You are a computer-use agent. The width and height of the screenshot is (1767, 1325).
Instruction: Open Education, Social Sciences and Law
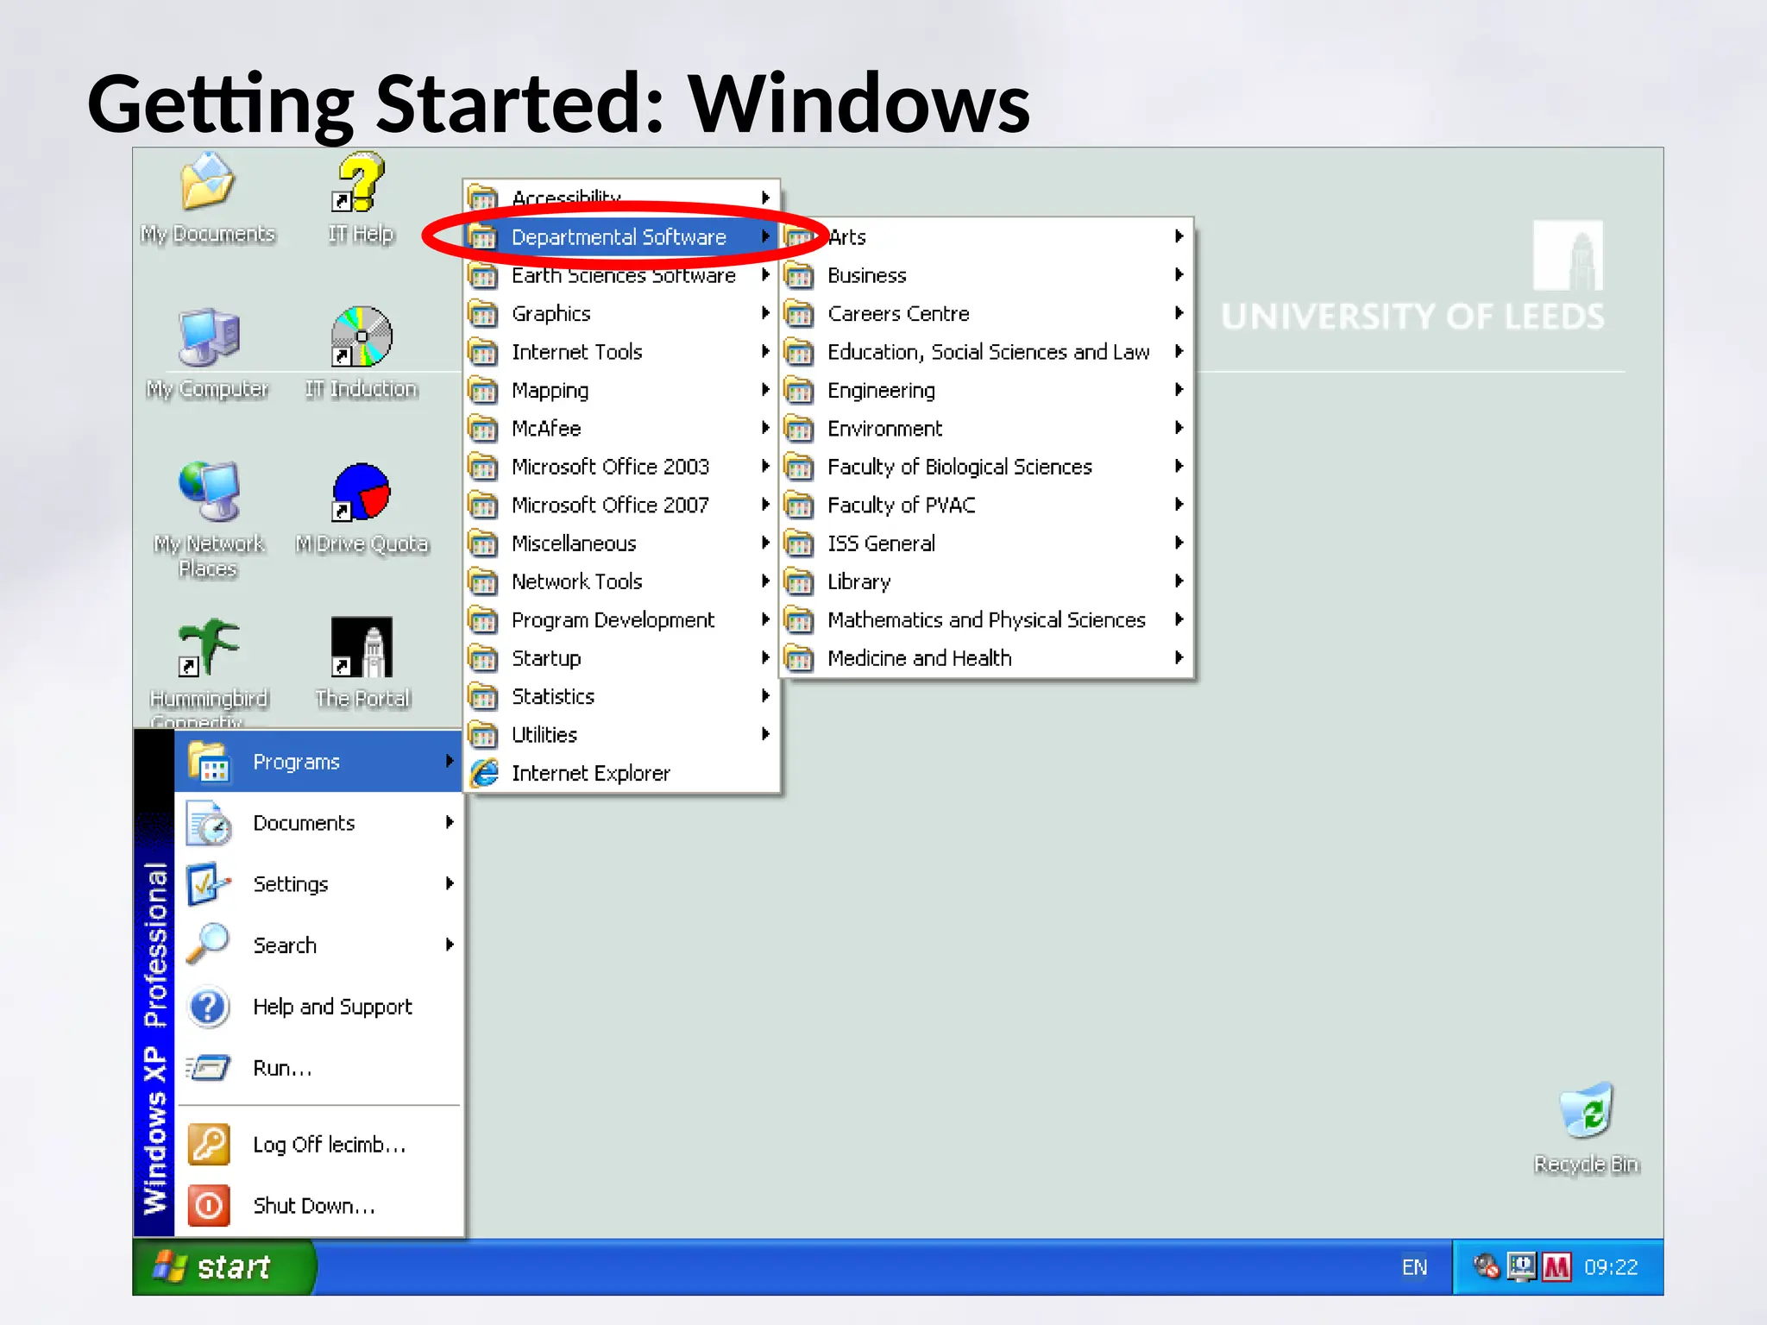(x=986, y=352)
